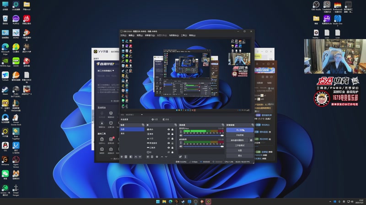This screenshot has height=205, width=366.
Task: Pop out the Sources dock
Action: [x=176, y=125]
